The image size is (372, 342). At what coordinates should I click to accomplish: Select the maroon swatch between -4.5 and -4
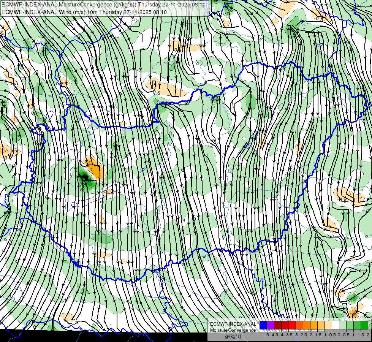[x=278, y=325]
